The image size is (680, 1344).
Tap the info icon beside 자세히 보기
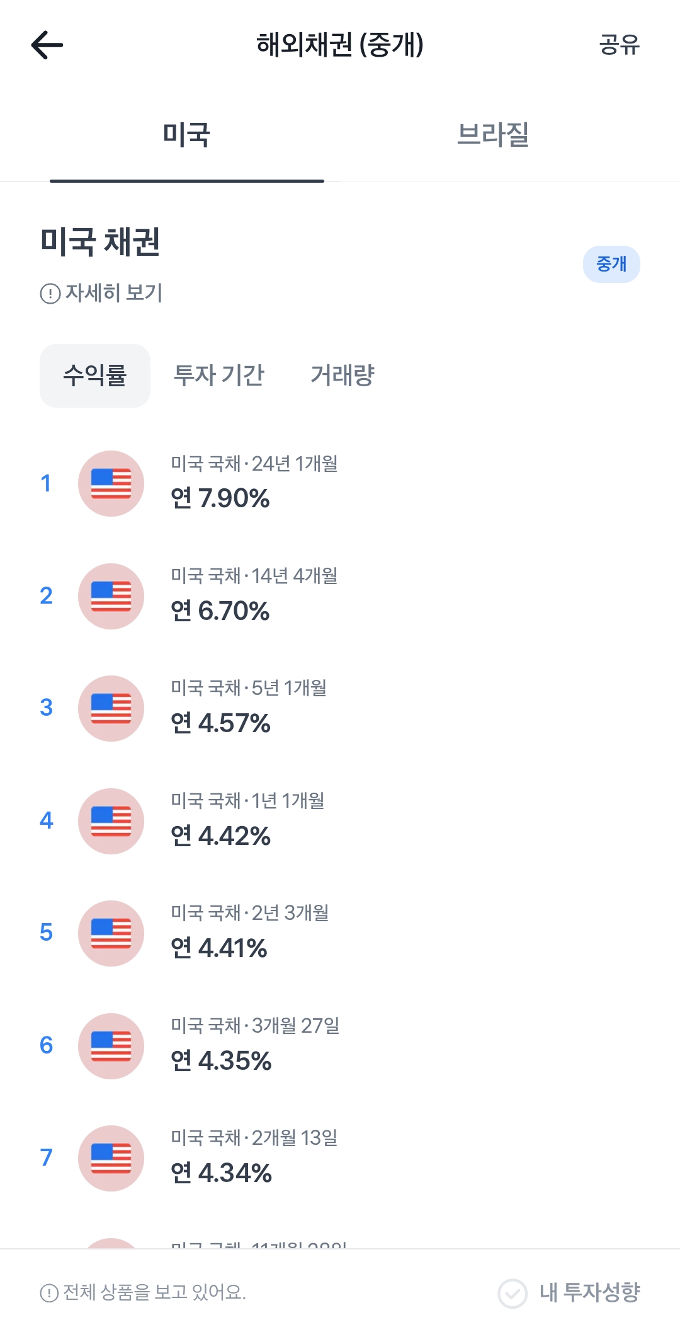[x=50, y=294]
